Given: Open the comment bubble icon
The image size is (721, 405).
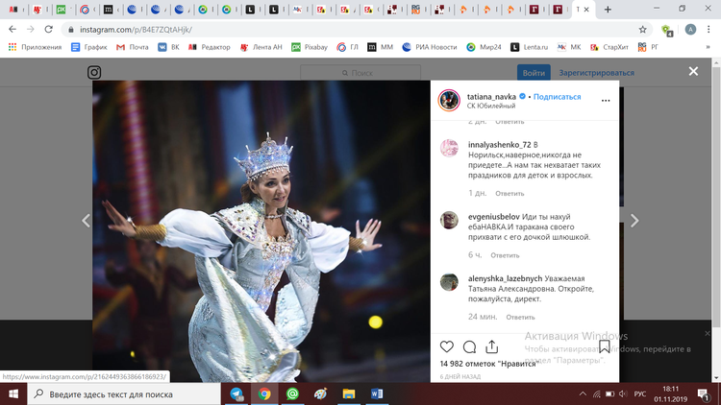Looking at the screenshot, I should [x=469, y=346].
